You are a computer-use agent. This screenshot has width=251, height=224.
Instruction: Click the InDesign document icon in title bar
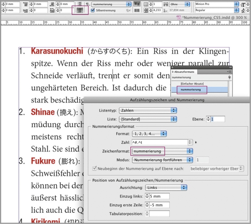click(179, 17)
